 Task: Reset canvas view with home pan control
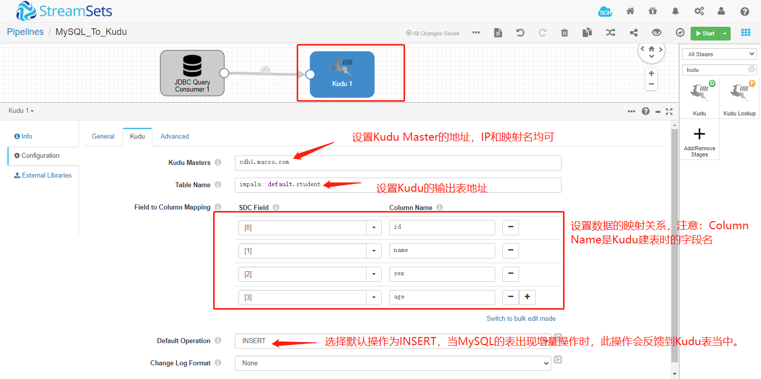[x=652, y=49]
